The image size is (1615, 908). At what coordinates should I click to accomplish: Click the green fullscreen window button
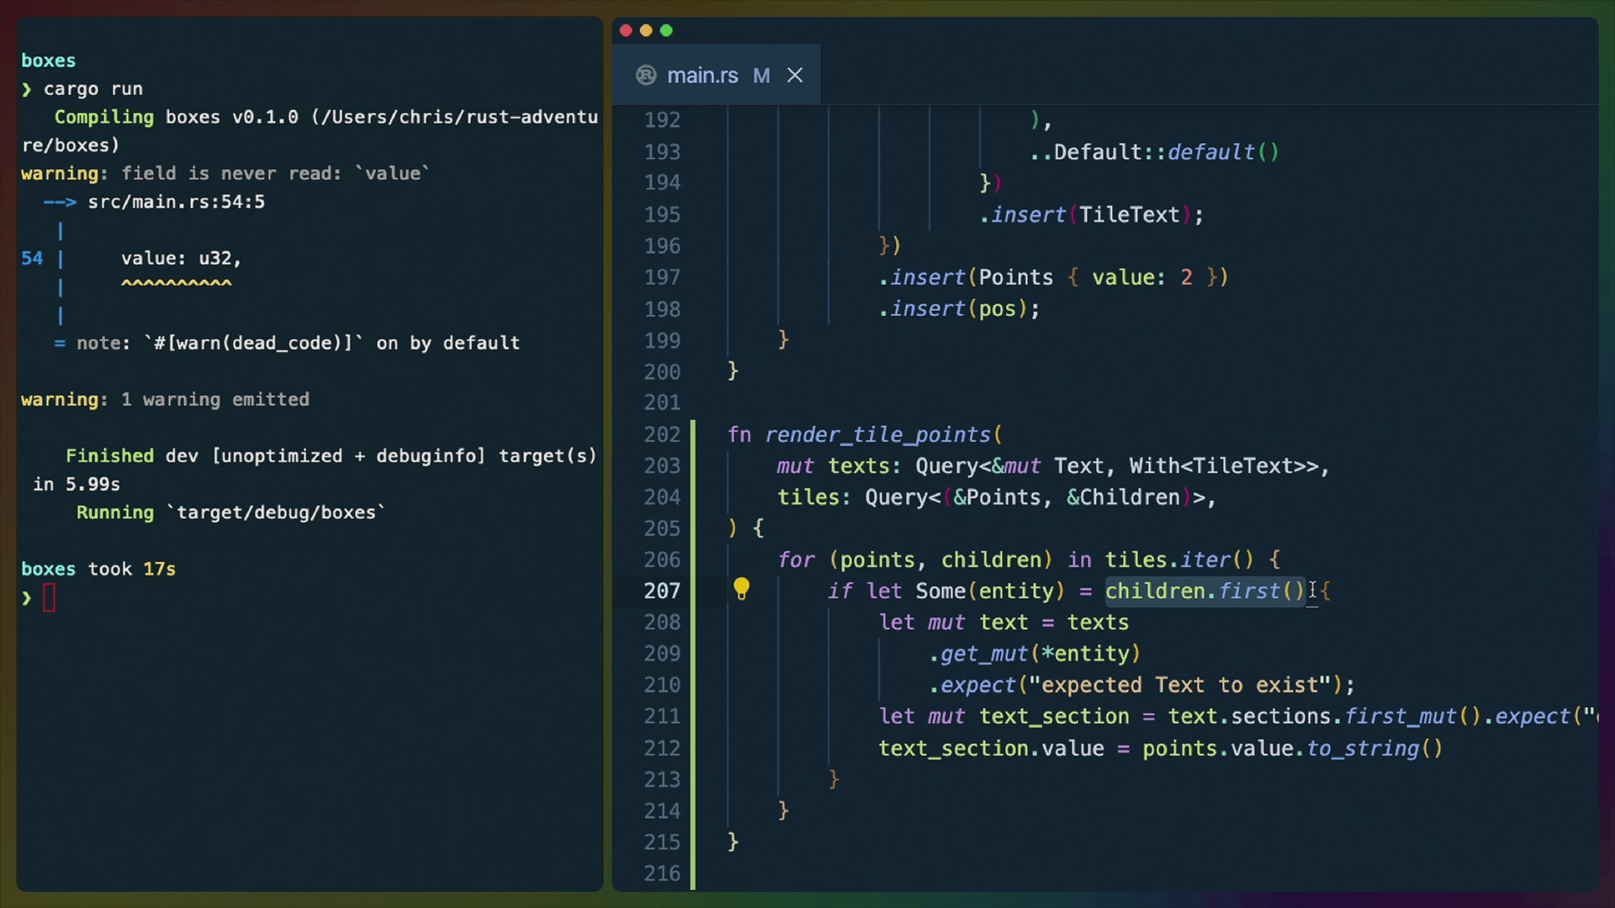pyautogui.click(x=666, y=31)
